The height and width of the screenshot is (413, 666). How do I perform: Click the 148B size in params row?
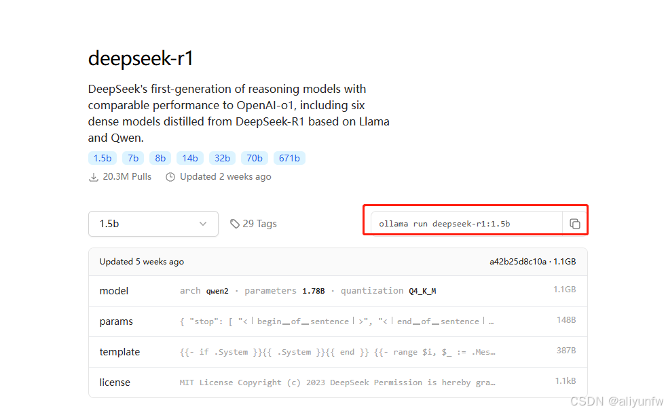(566, 320)
